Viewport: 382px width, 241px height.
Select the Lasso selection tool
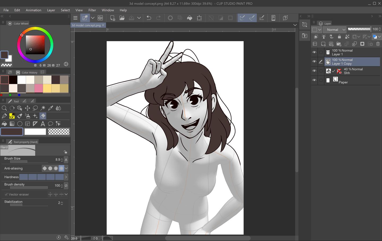pos(35,108)
